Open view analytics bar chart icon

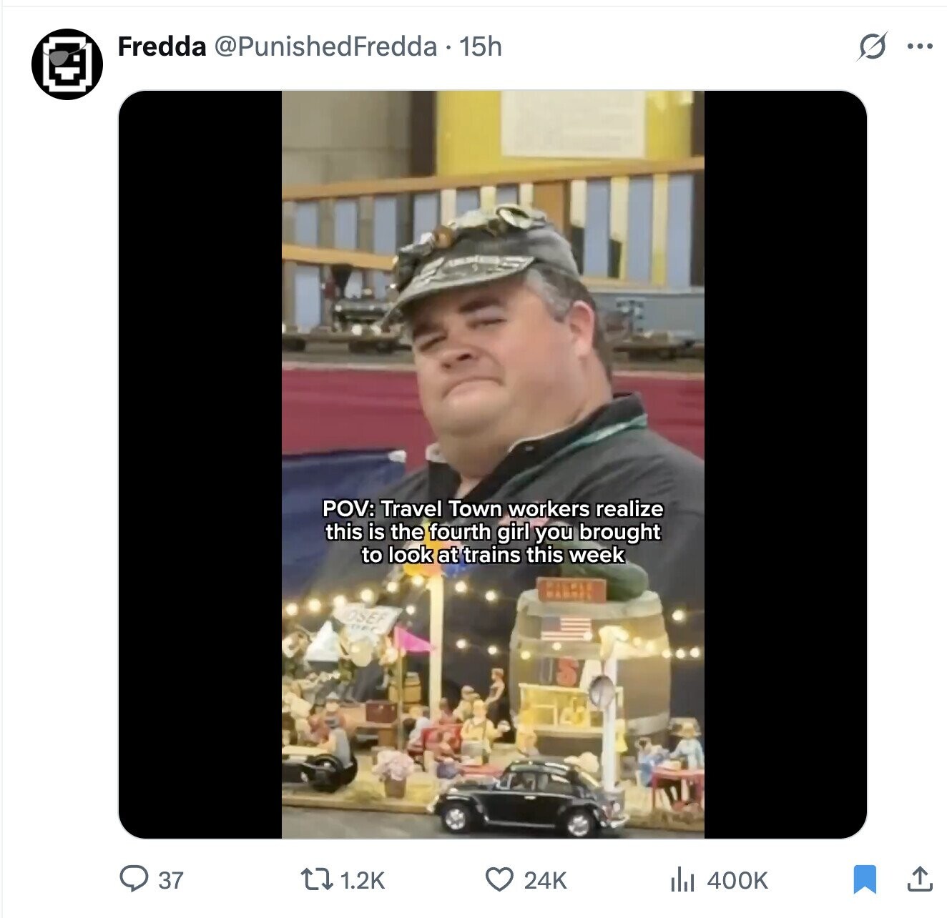click(682, 880)
